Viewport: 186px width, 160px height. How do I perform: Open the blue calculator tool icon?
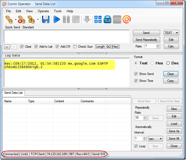pyautogui.click(x=98, y=19)
